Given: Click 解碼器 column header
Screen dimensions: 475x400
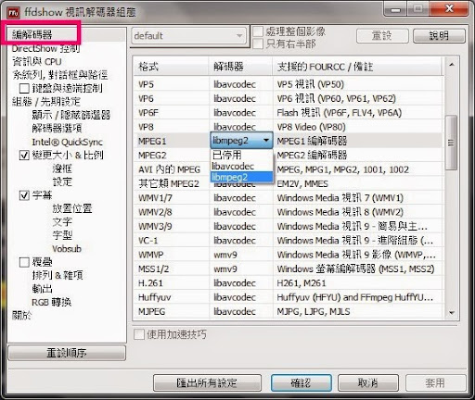Looking at the screenshot, I should pos(240,67).
